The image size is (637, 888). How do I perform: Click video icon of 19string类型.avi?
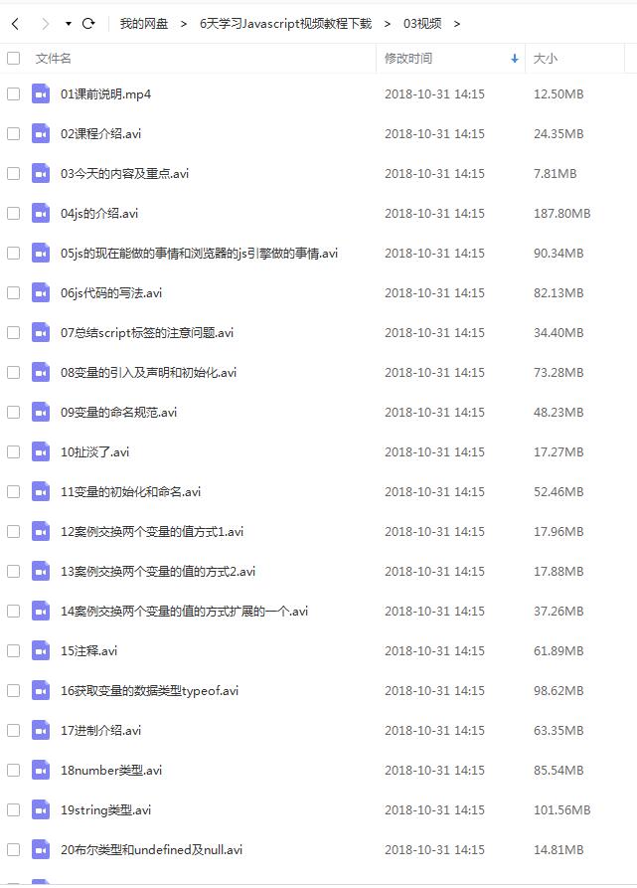pyautogui.click(x=41, y=809)
